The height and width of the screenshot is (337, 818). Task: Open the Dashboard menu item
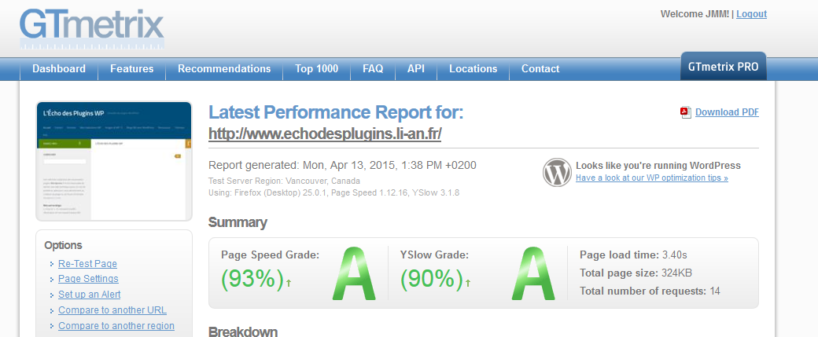coord(59,68)
